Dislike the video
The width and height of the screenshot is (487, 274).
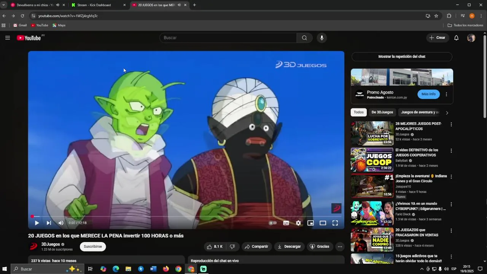tap(232, 247)
